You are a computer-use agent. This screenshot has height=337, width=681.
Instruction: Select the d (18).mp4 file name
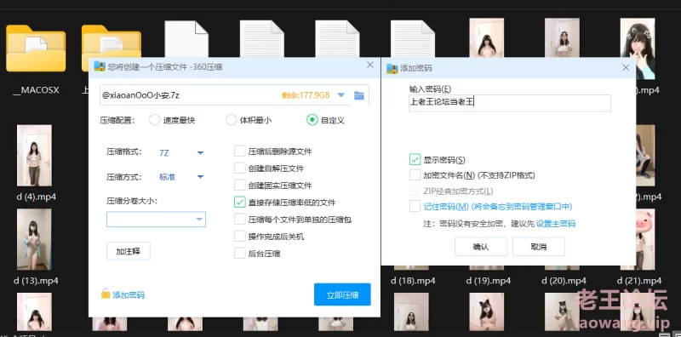(x=413, y=281)
